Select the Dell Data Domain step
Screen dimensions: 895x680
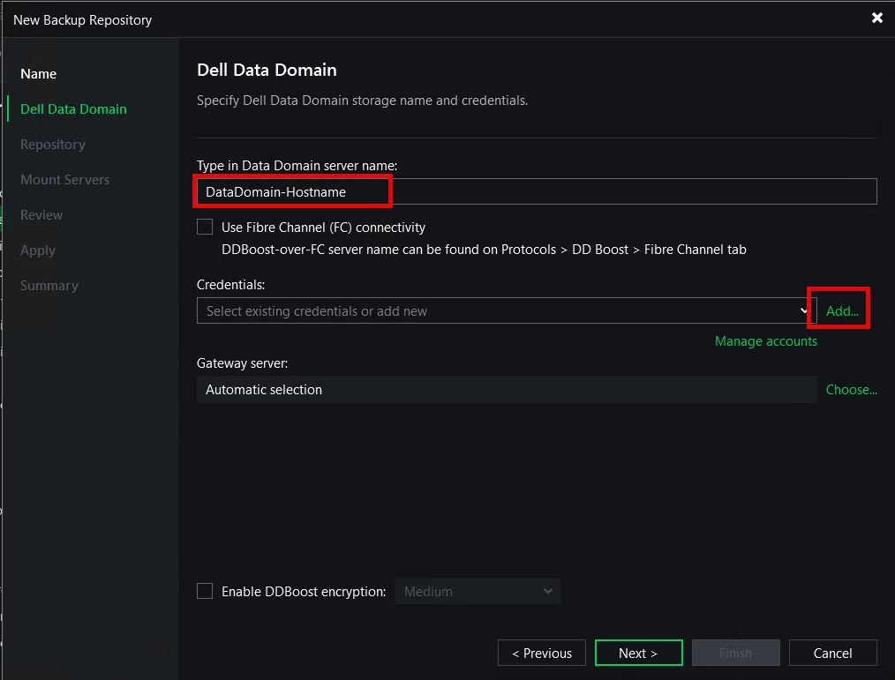coord(74,109)
